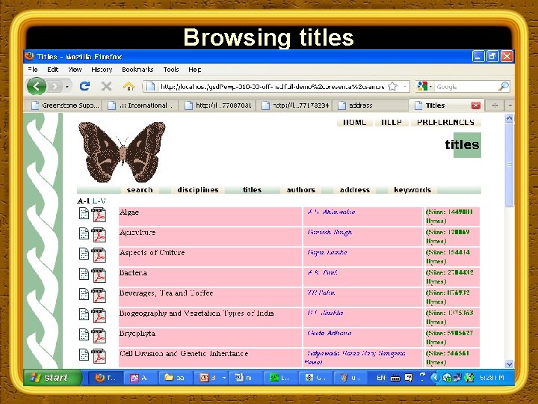Switch to the International tab

tap(142, 105)
